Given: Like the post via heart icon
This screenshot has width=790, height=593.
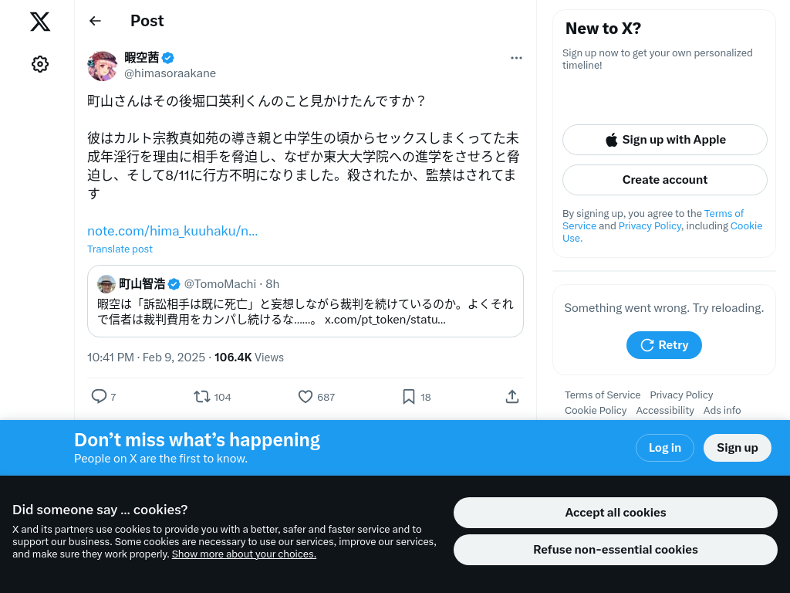Looking at the screenshot, I should click(x=306, y=397).
